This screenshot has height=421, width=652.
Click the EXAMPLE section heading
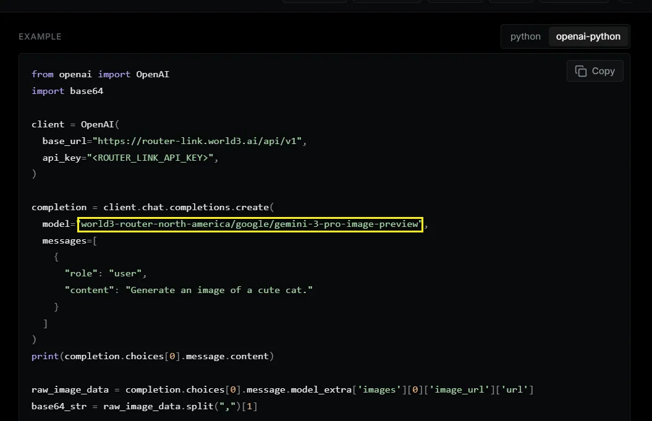click(40, 36)
